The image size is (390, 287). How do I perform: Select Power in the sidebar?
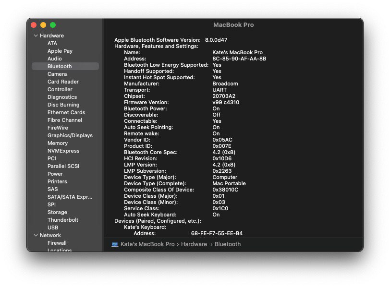tap(55, 174)
